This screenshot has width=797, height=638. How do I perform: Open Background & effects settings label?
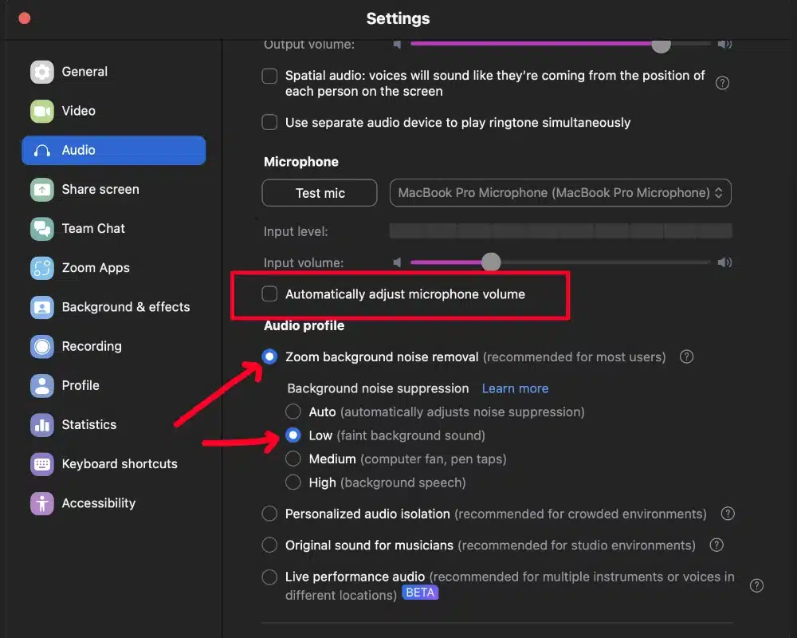coord(126,307)
